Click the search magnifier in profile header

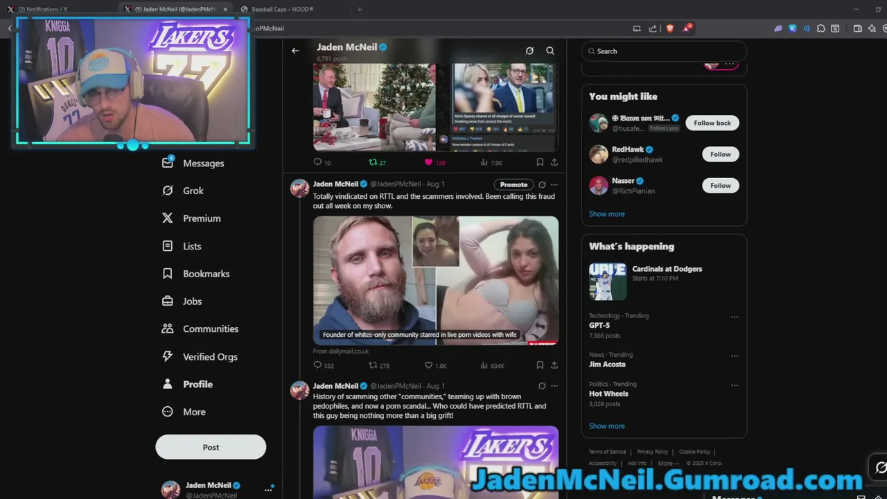click(550, 51)
